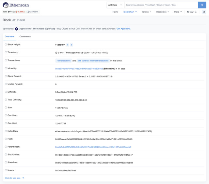Click help icon beside Gas Used
The image size is (209, 184).
tap(6, 115)
